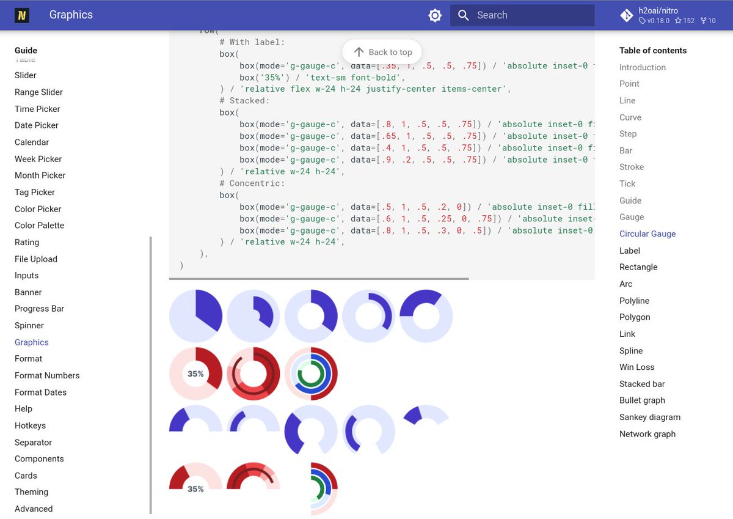Open Date Picker guide page
733x519 pixels.
[x=37, y=125]
